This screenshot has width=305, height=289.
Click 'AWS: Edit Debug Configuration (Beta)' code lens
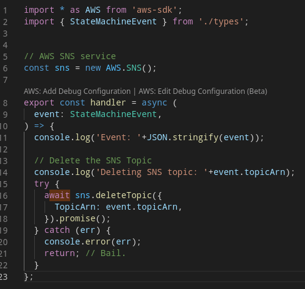(203, 91)
